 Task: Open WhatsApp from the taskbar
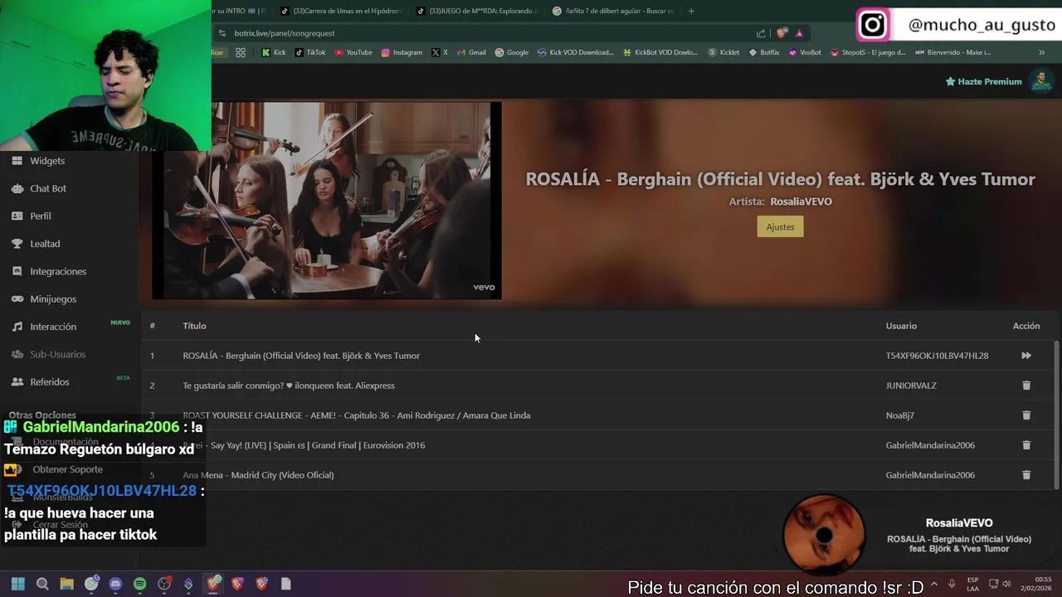tap(91, 584)
